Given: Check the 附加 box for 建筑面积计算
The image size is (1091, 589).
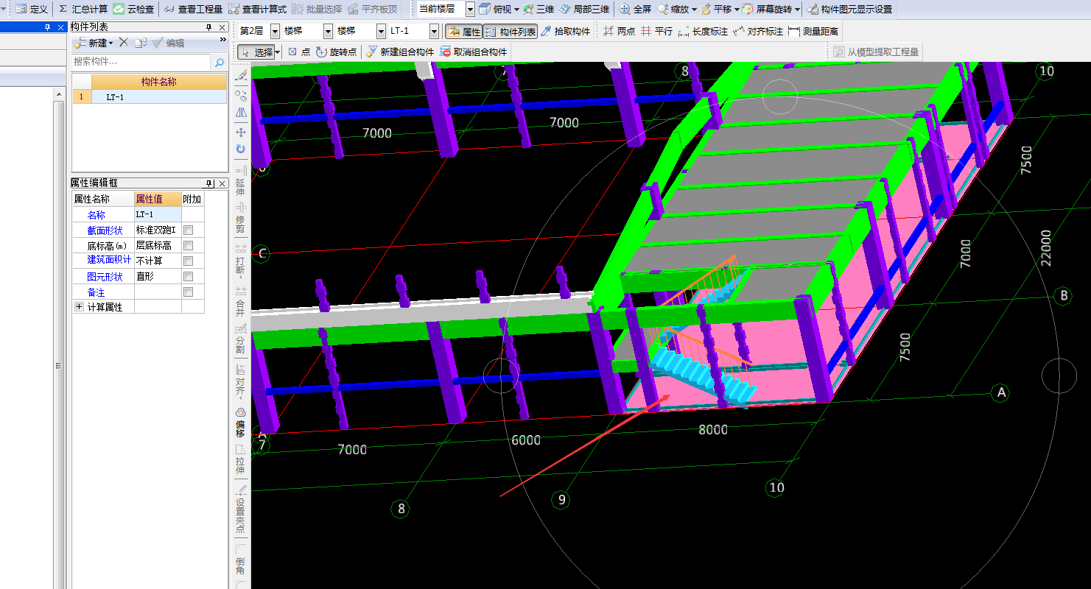Looking at the screenshot, I should pos(188,261).
